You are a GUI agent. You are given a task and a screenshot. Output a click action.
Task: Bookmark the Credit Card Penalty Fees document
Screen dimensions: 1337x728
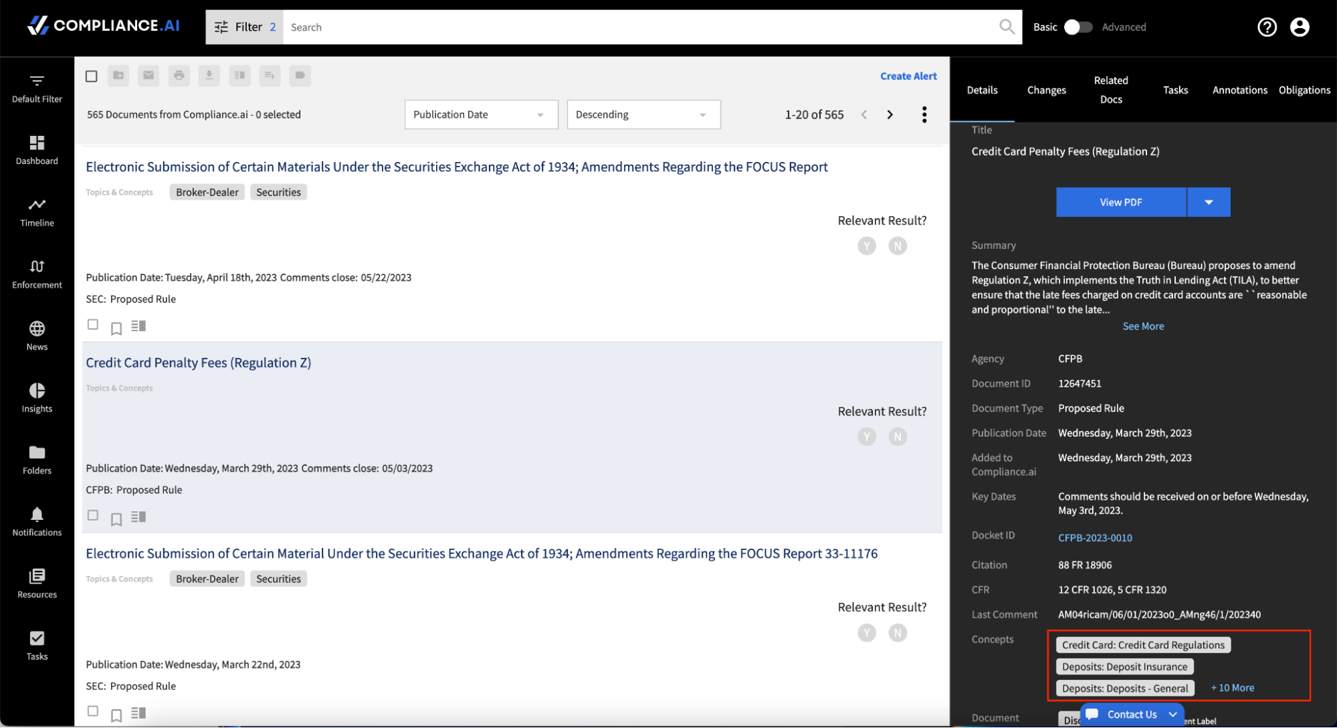(116, 519)
